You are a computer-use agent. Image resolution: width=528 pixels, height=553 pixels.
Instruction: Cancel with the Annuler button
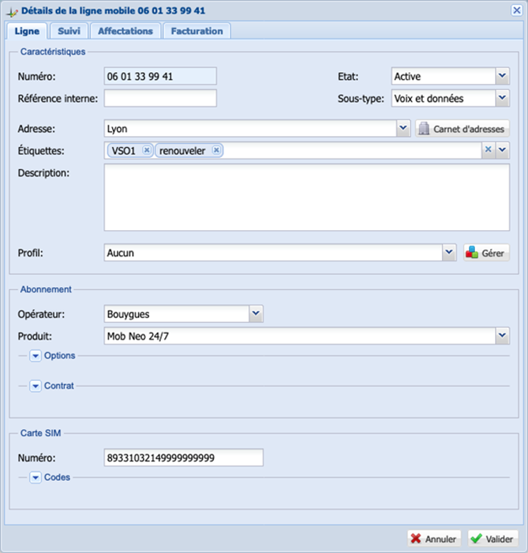pyautogui.click(x=434, y=539)
